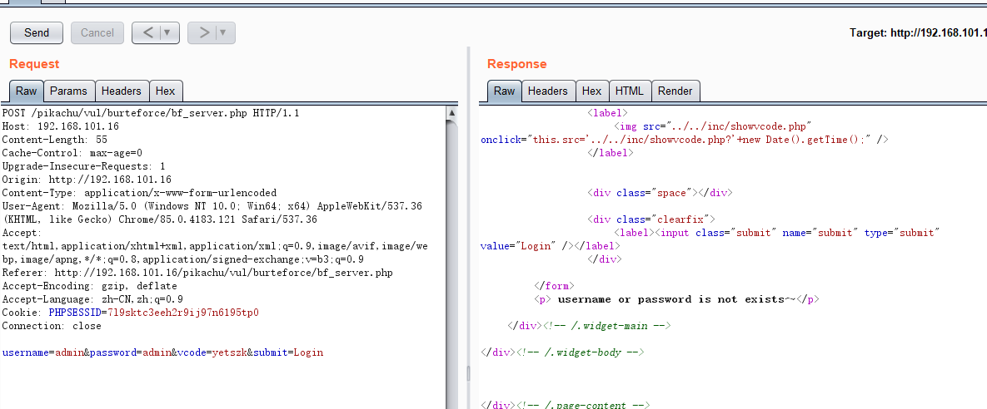Click the User-Agent header line
Screen dimensions: 987x409
coord(212,213)
